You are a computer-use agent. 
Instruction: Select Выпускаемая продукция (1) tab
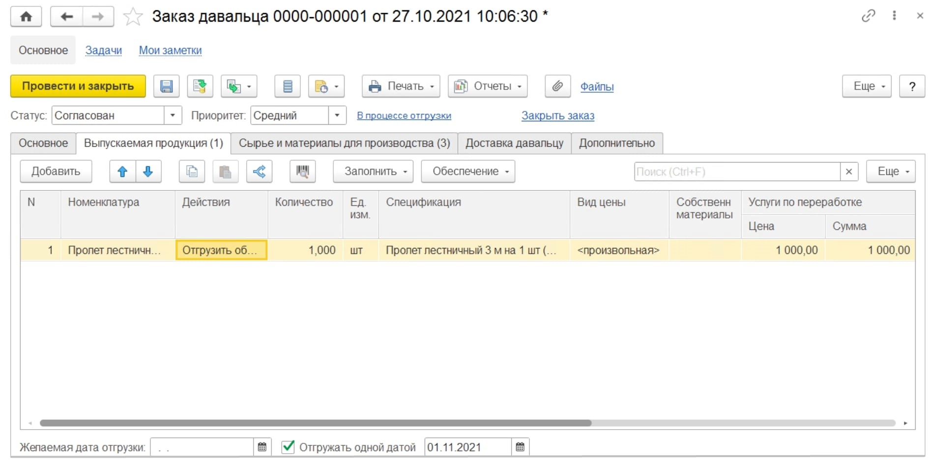pyautogui.click(x=153, y=143)
